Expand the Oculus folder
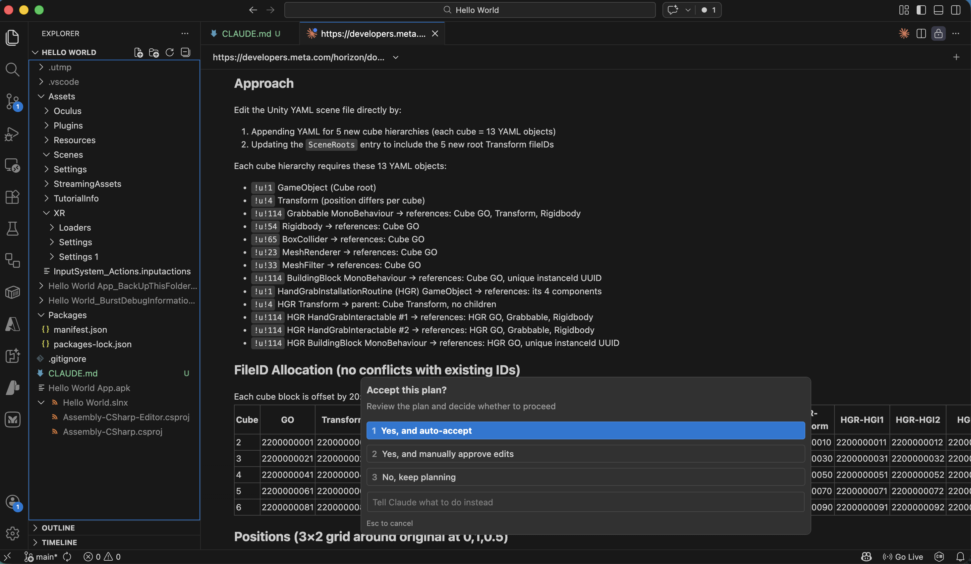Screen dimensions: 971x564 click(67, 111)
